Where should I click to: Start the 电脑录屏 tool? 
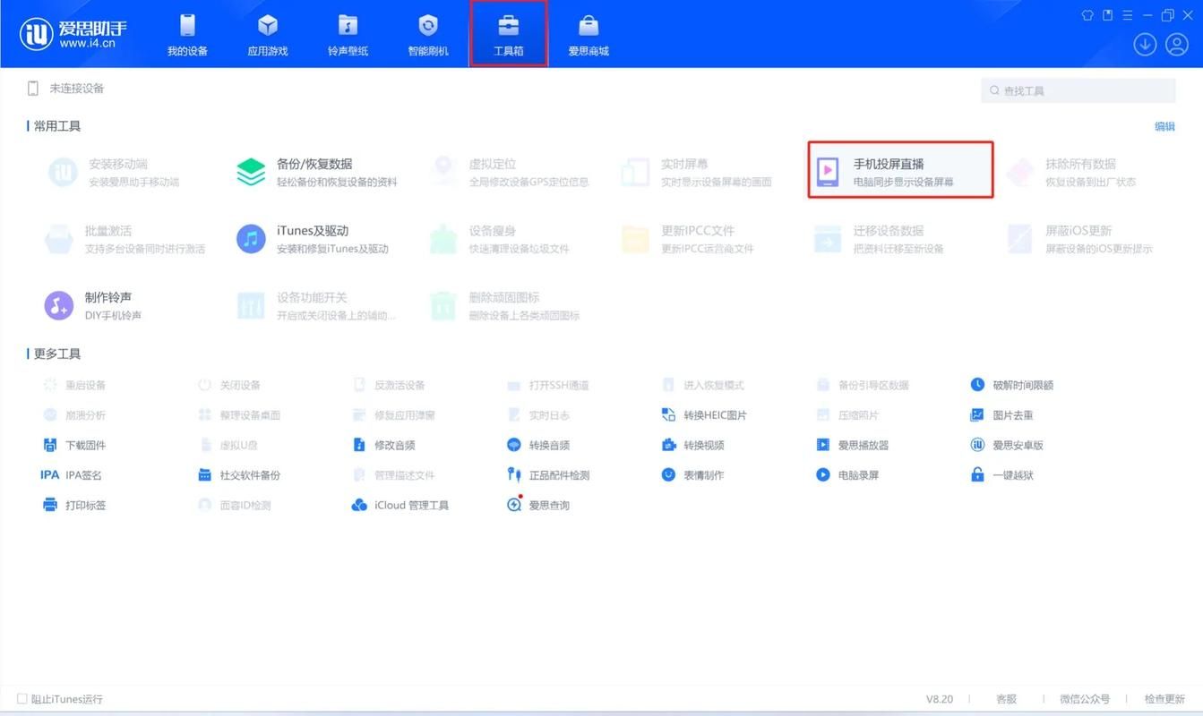847,475
